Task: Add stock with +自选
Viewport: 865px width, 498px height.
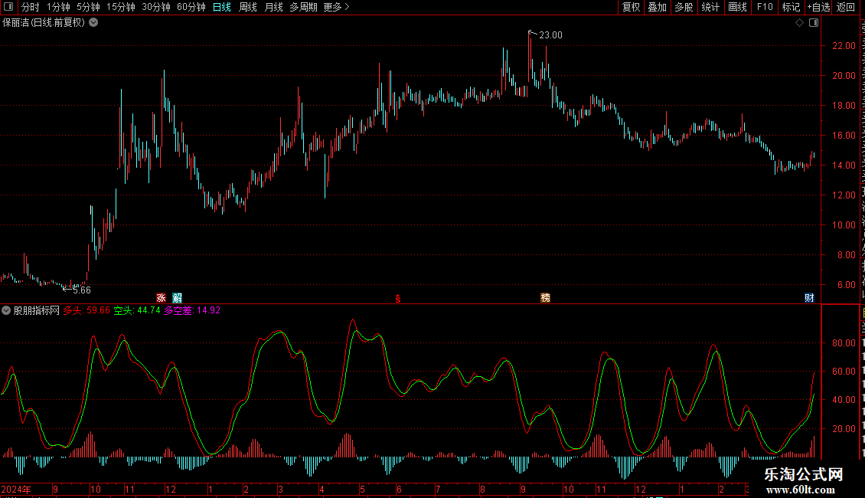Action: pyautogui.click(x=818, y=7)
